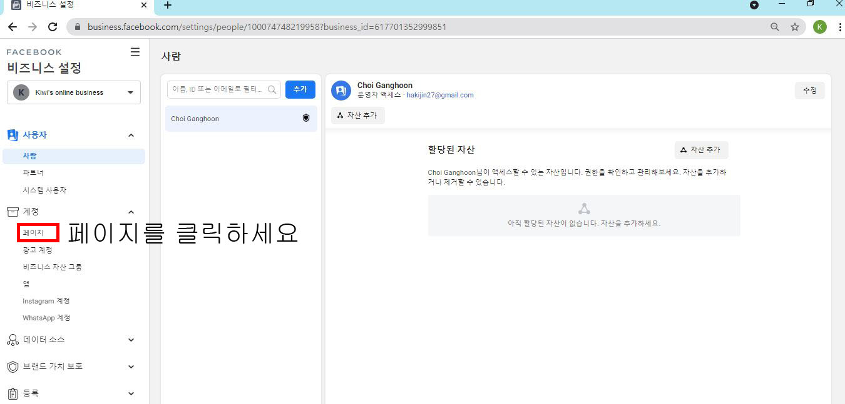The image size is (845, 404).
Task: Click the zoom magnifier icon in address bar
Action: pos(775,27)
